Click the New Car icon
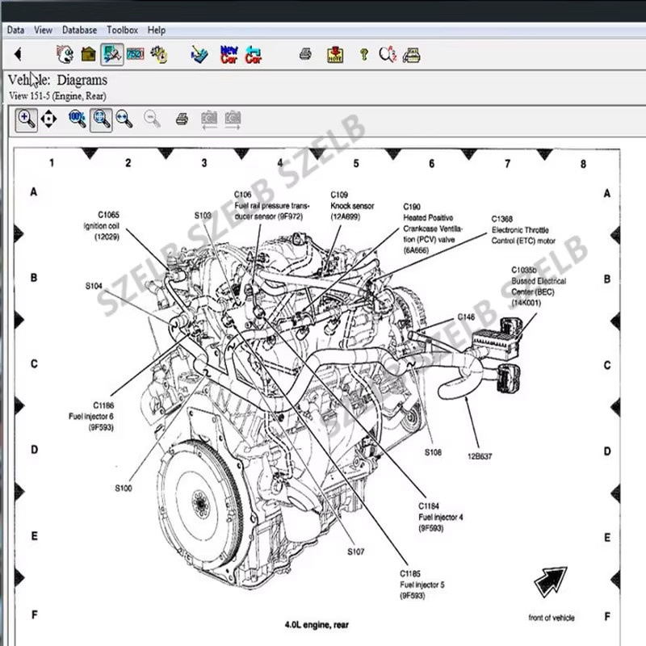This screenshot has height=646, width=646. click(x=229, y=54)
